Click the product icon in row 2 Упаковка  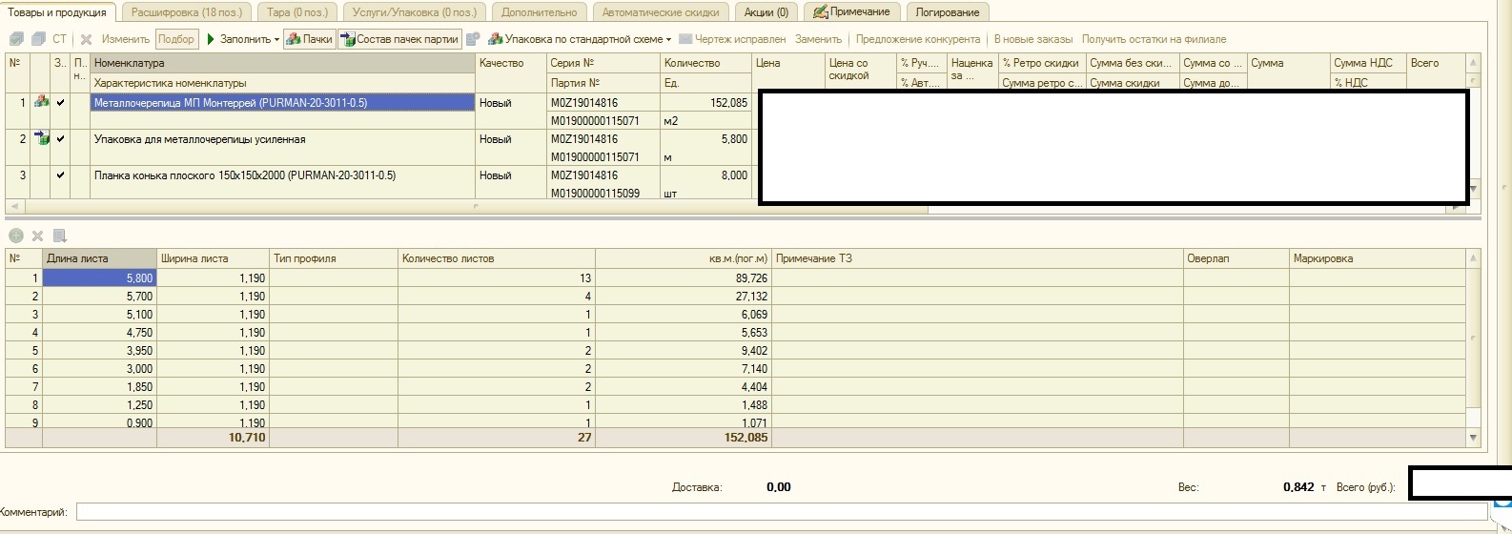point(41,139)
